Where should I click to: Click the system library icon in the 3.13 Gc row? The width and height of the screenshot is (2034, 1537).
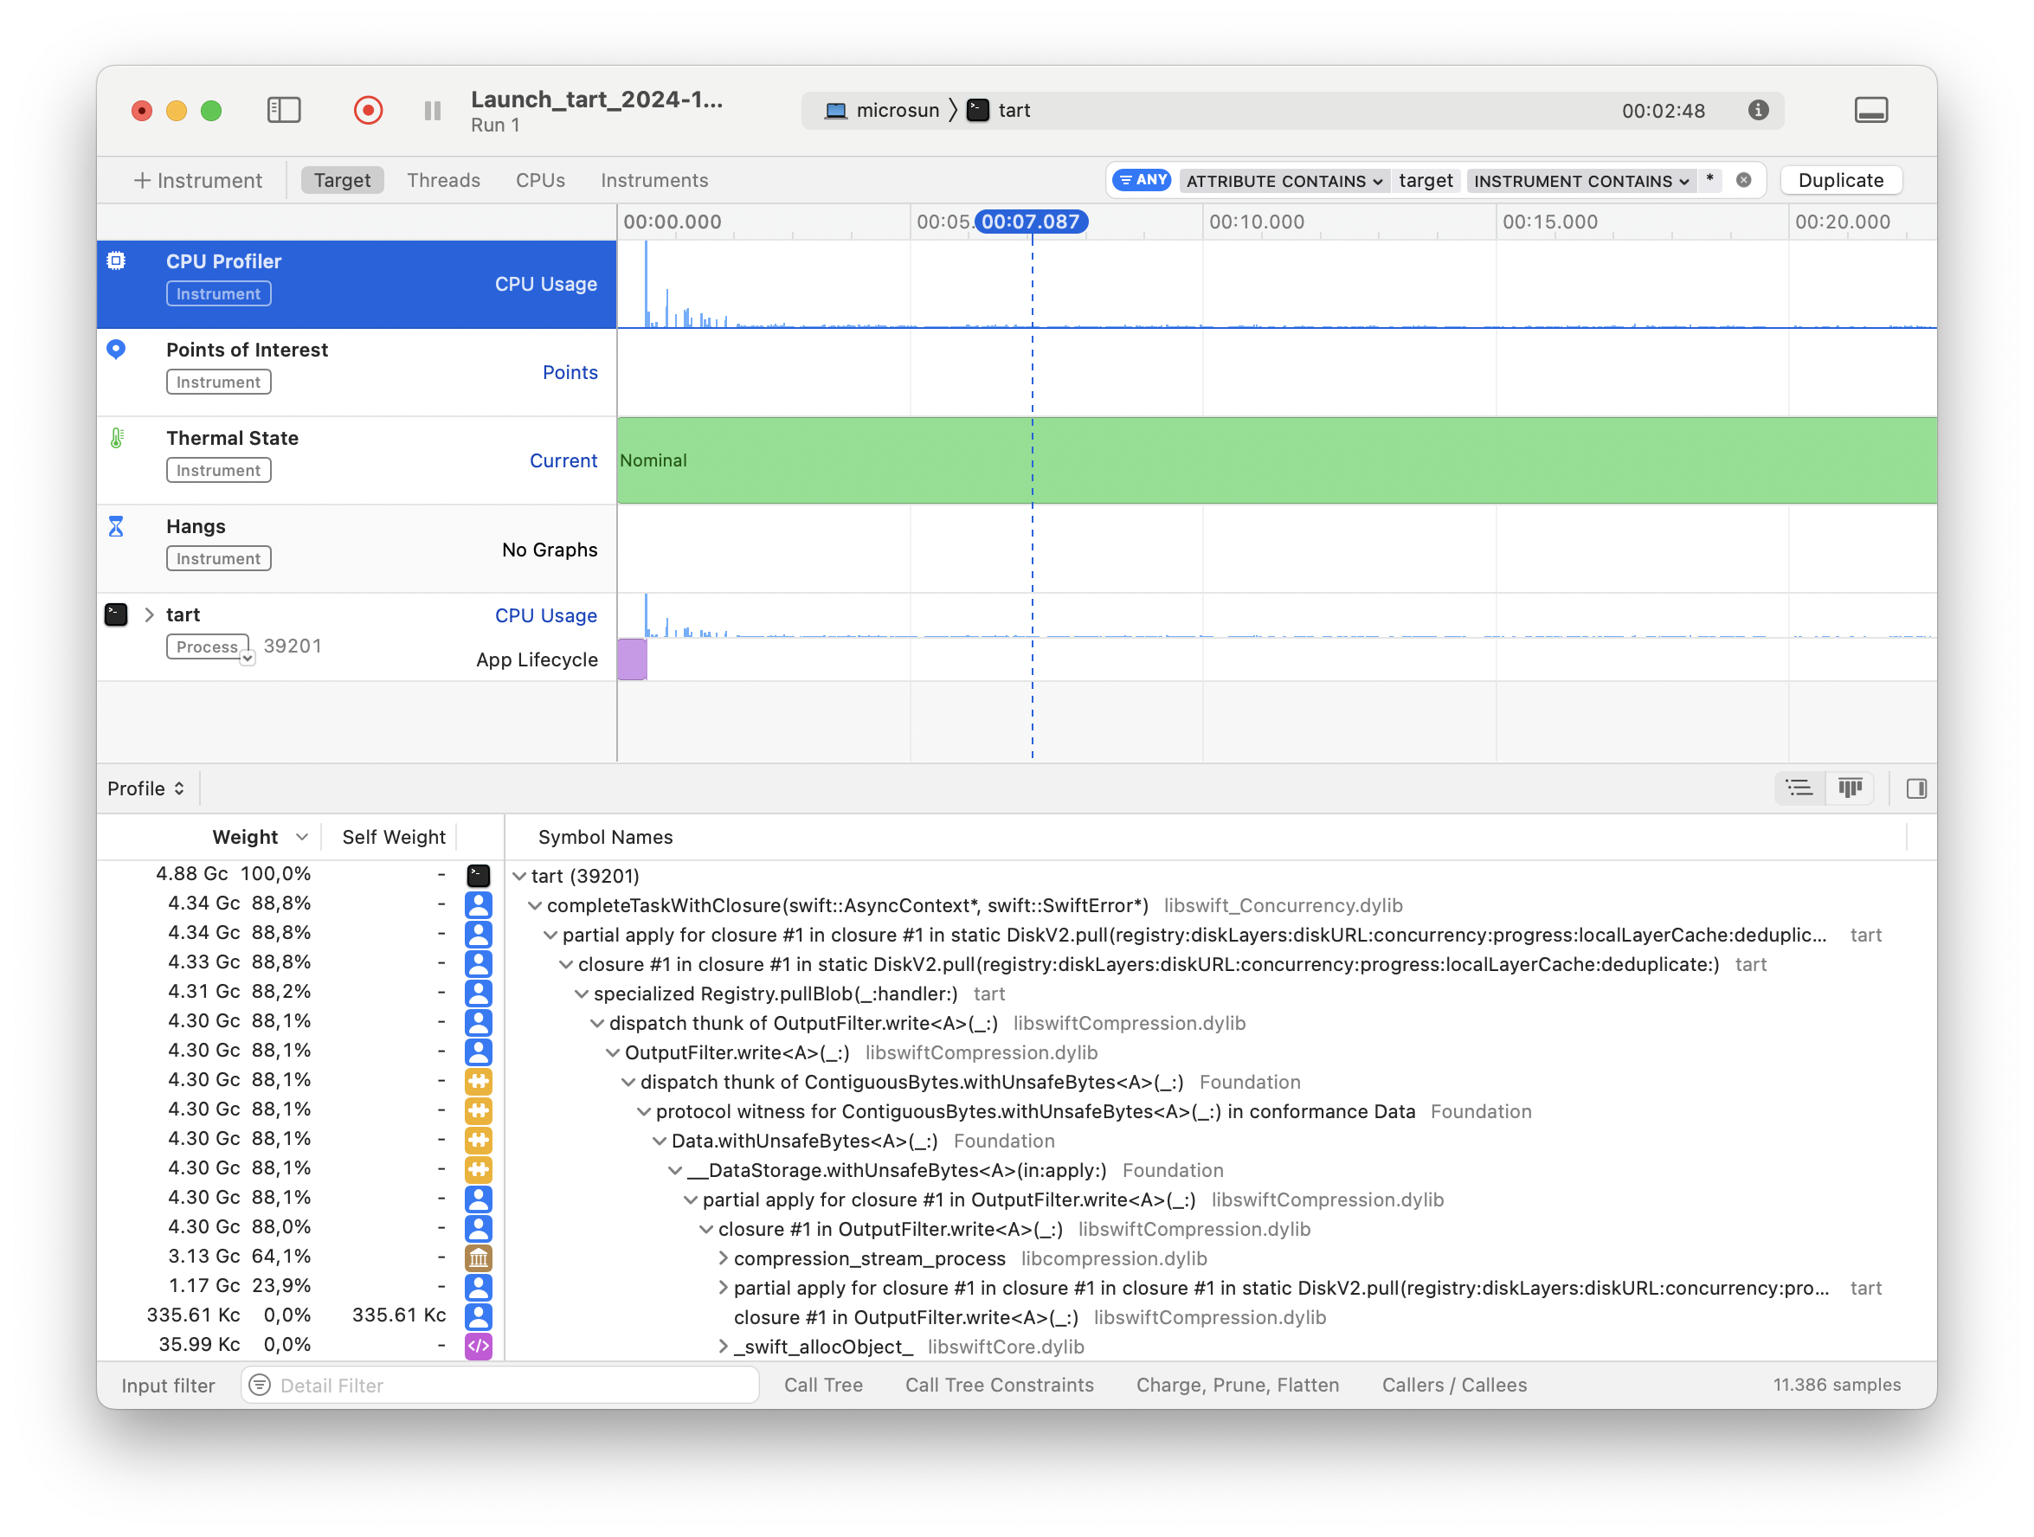[x=478, y=1257]
